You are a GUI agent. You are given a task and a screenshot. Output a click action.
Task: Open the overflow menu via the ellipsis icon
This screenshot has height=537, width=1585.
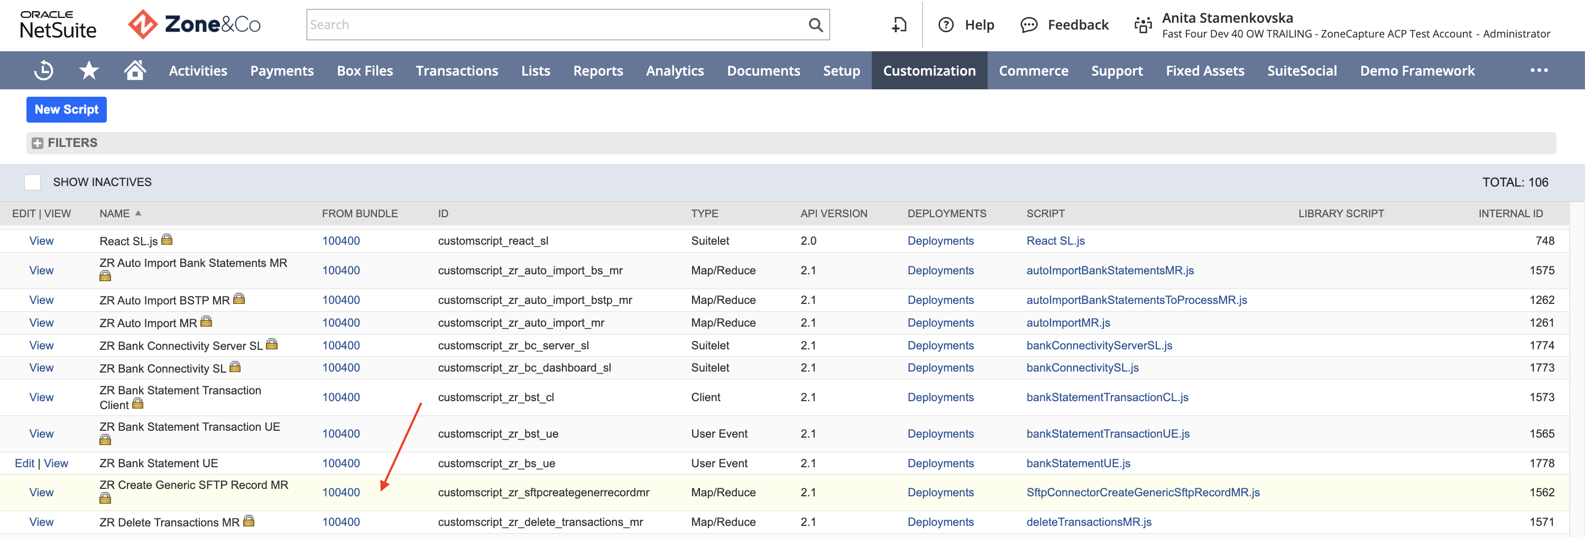[1539, 70]
